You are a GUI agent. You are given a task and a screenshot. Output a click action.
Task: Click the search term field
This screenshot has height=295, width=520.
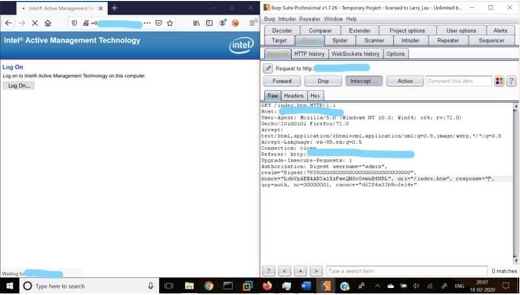point(407,271)
